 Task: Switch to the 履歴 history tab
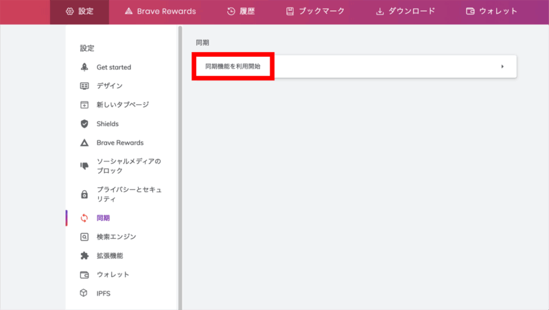240,12
